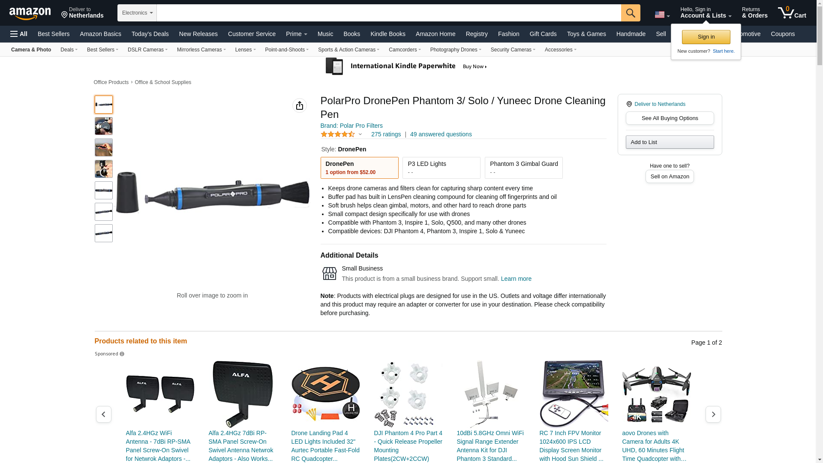Click the US flag language selector
The width and height of the screenshot is (823, 463).
[662, 15]
